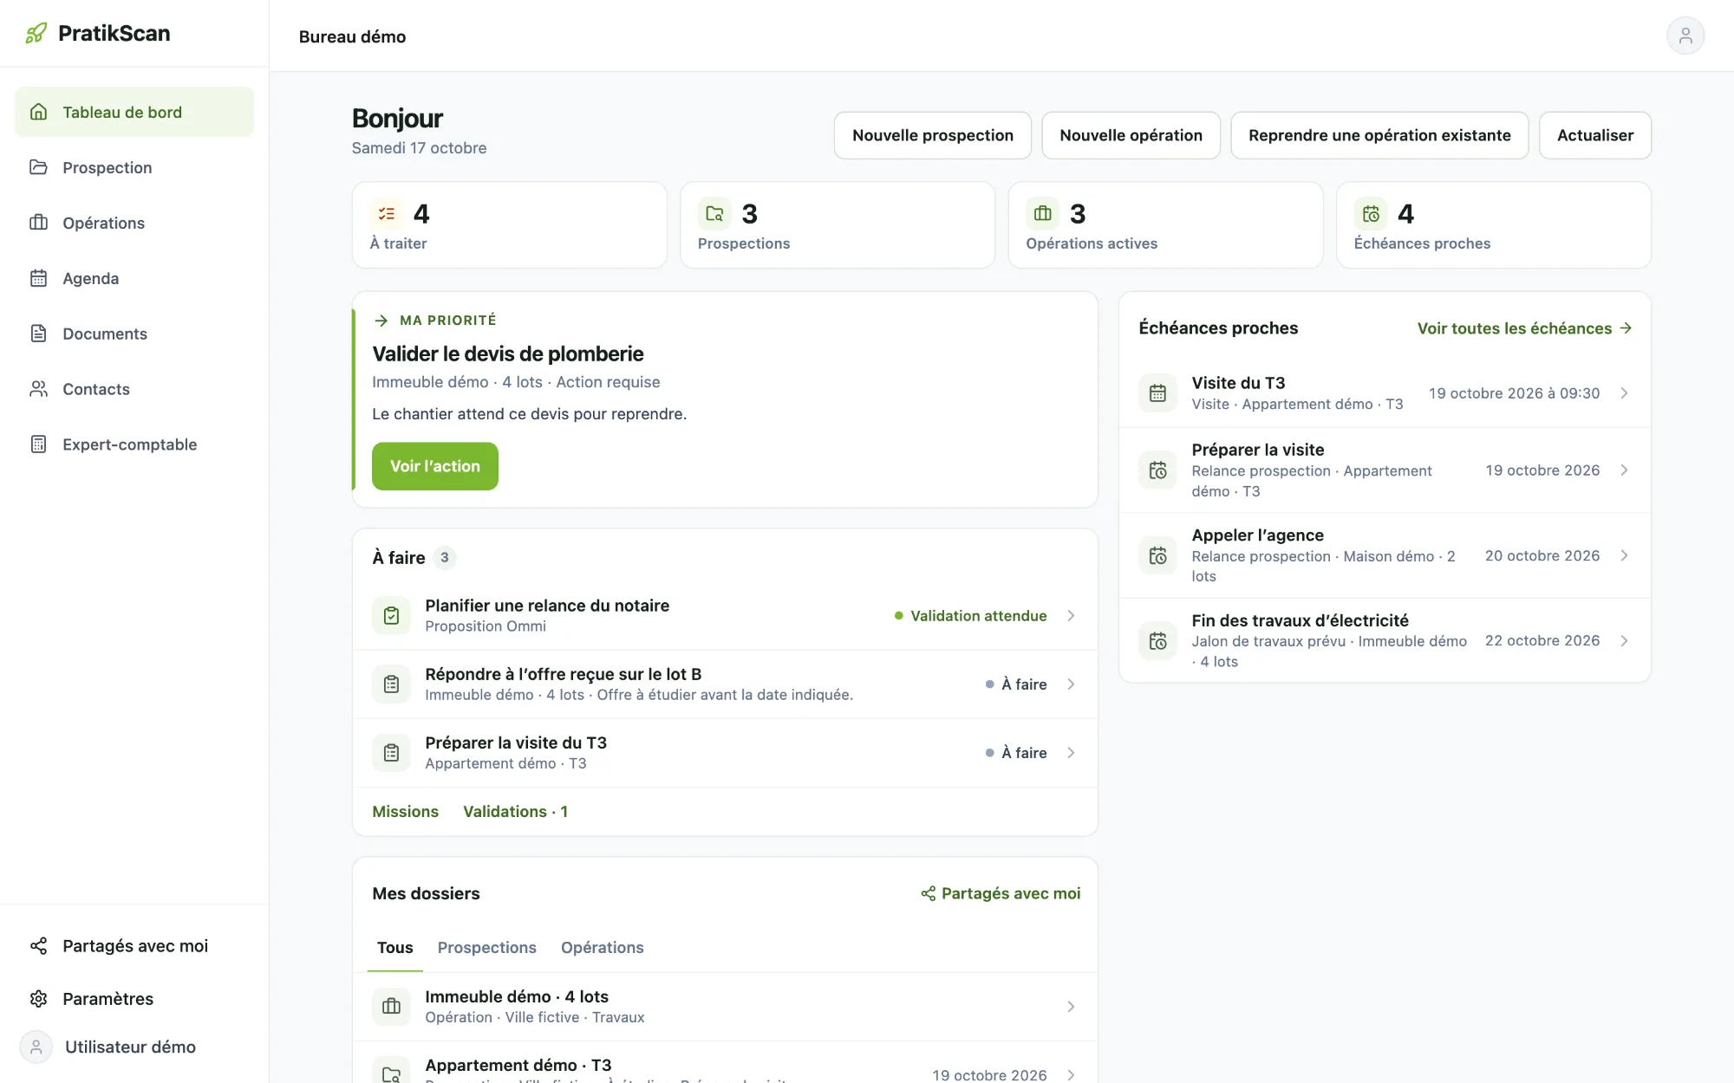
Task: Click the folder icon beside Prospection
Action: point(39,167)
